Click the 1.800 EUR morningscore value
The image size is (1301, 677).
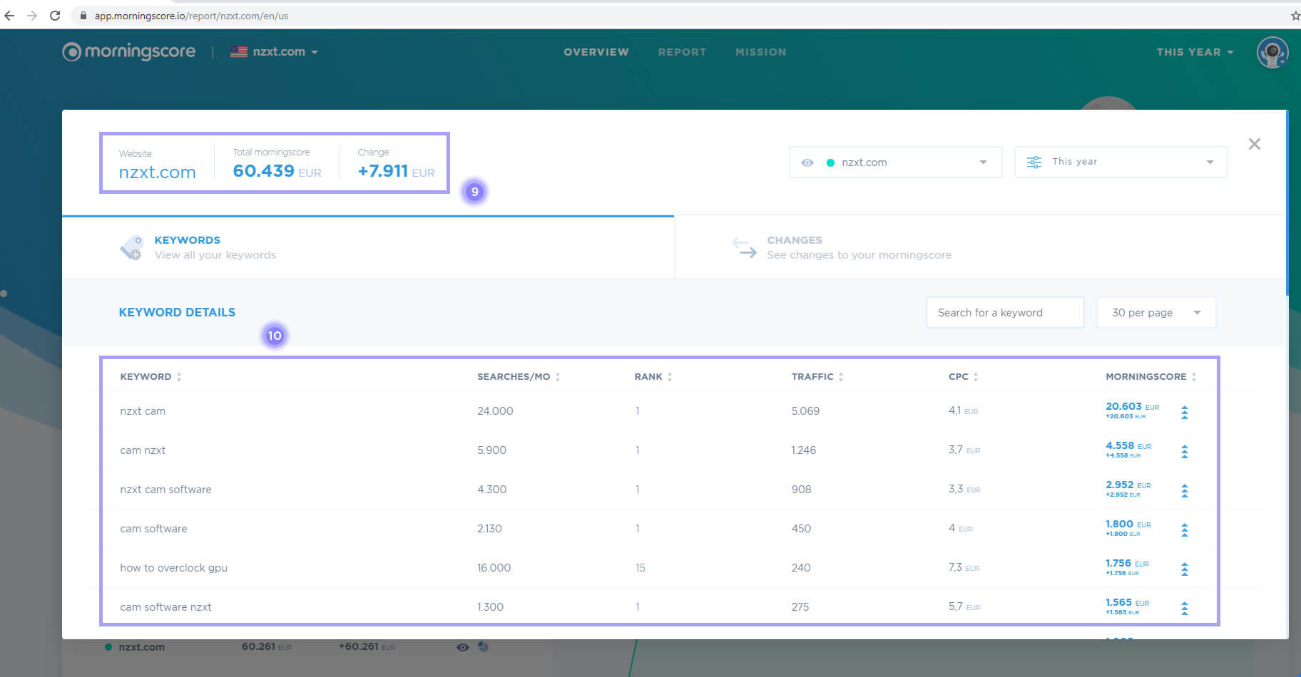1128,524
